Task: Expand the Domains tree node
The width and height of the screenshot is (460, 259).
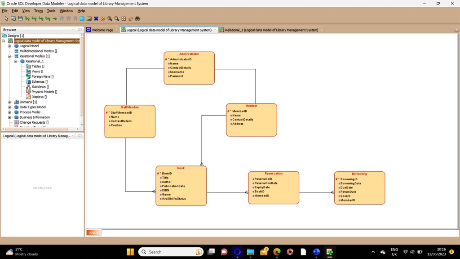Action: click(10, 102)
